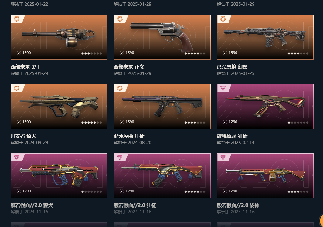Open the 归零者 獠犬 skin image

pyautogui.click(x=59, y=107)
